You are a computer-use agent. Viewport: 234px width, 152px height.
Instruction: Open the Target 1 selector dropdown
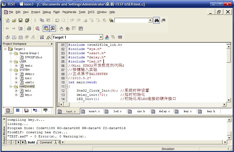101,37
